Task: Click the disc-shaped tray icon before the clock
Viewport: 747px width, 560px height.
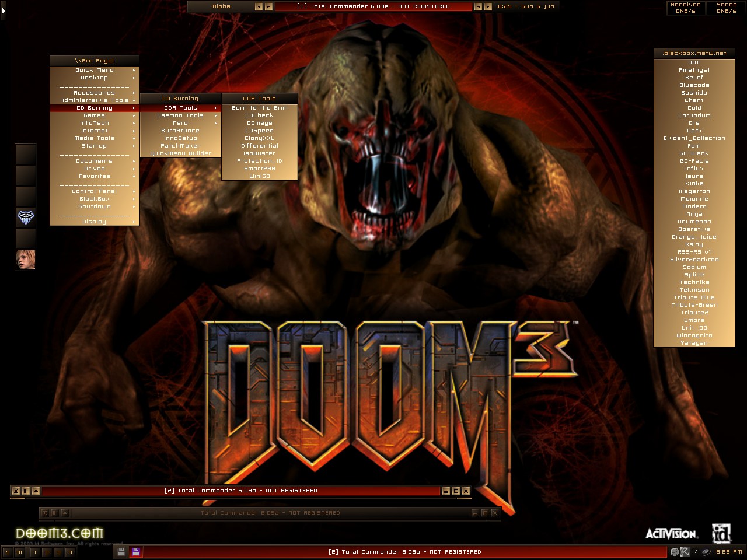Action: click(x=706, y=551)
